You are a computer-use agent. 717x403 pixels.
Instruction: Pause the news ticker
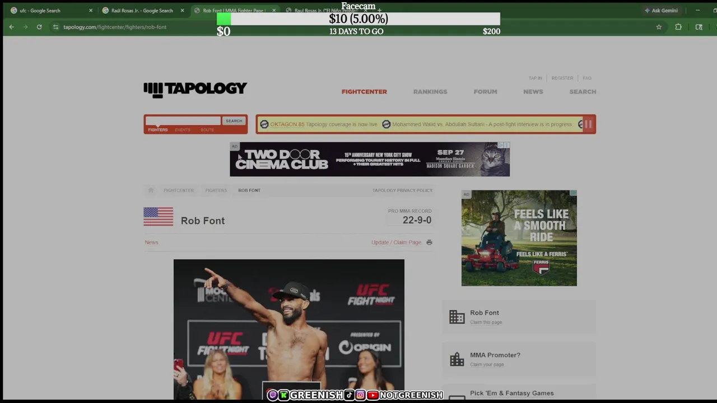click(x=588, y=124)
